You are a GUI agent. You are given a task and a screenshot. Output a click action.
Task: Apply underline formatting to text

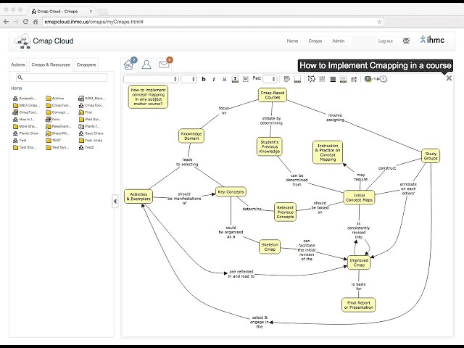224,79
